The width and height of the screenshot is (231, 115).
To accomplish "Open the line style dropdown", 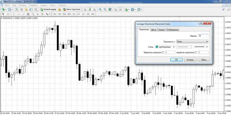I will [184, 47].
